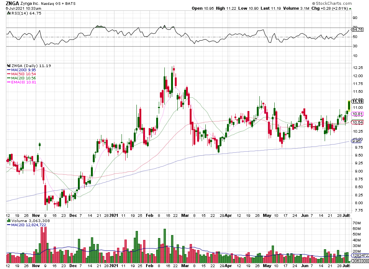
Task: Click the Last 11.19 header value
Action: (271, 9)
